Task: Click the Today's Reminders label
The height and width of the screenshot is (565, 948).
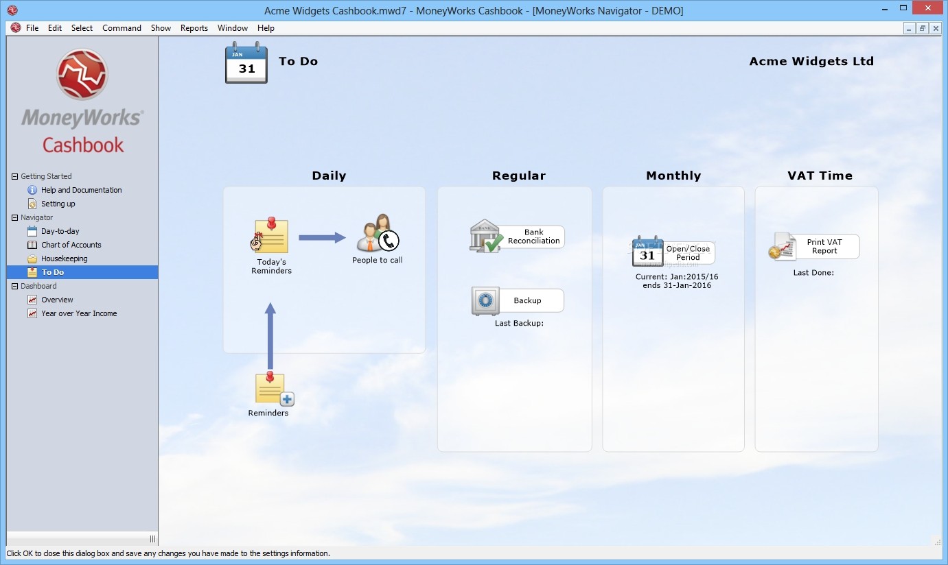Action: 272,266
